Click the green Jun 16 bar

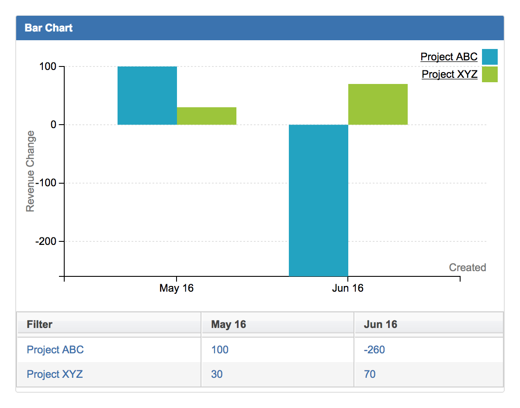378,103
